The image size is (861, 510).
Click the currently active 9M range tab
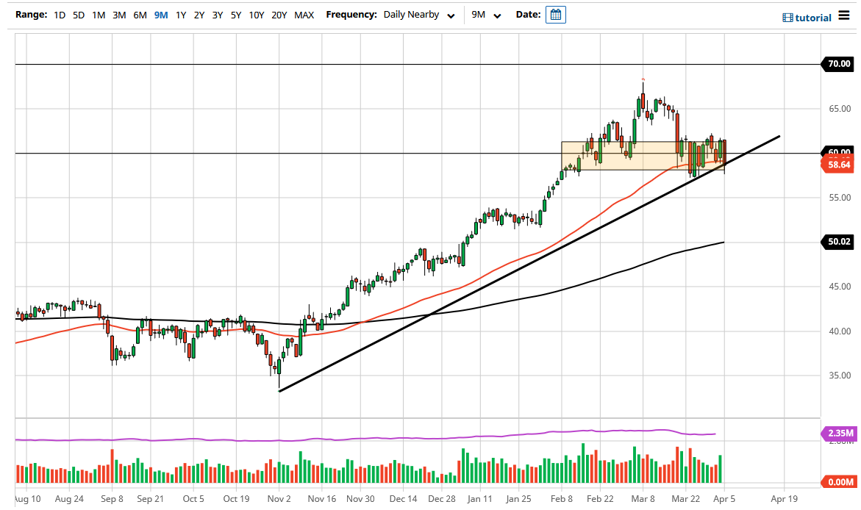pos(160,14)
